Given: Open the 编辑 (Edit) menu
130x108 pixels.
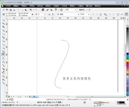Looking at the screenshot, I should pos(16,6).
